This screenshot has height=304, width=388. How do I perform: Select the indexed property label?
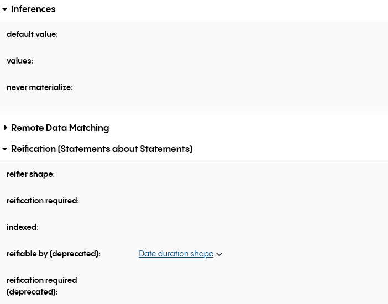23,227
